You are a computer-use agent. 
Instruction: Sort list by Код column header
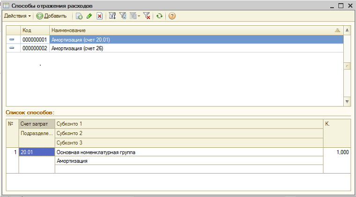35,30
